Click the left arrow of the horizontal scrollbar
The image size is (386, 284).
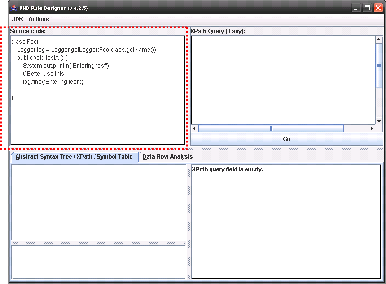(194, 128)
